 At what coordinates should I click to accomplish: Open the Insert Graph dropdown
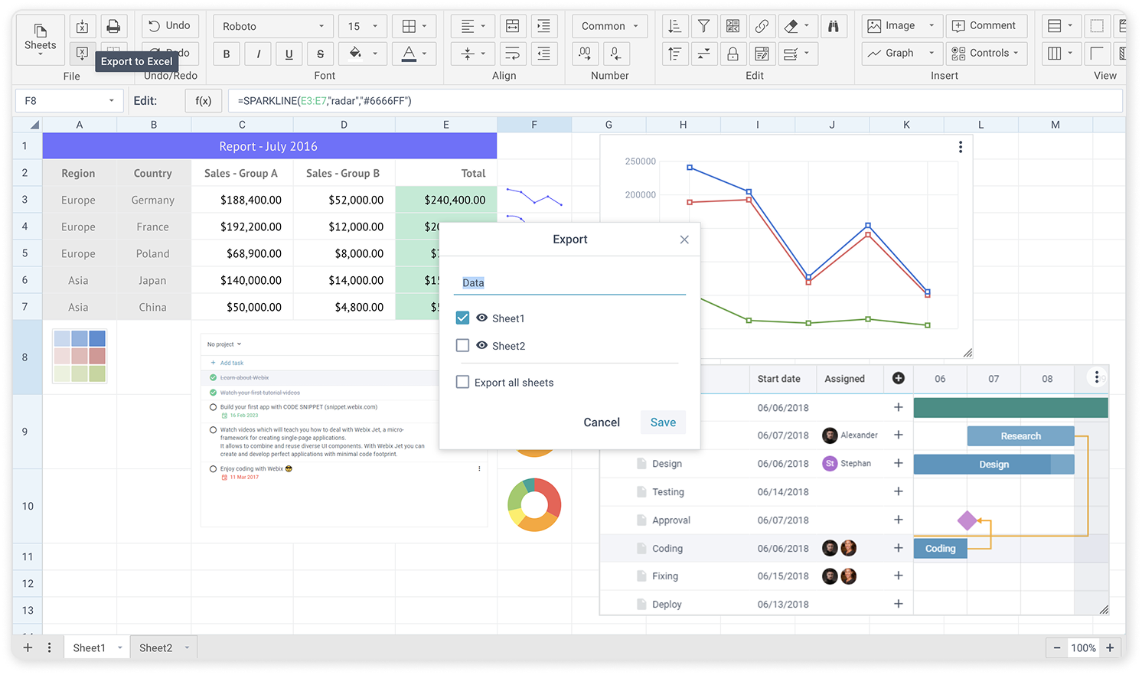tap(901, 54)
